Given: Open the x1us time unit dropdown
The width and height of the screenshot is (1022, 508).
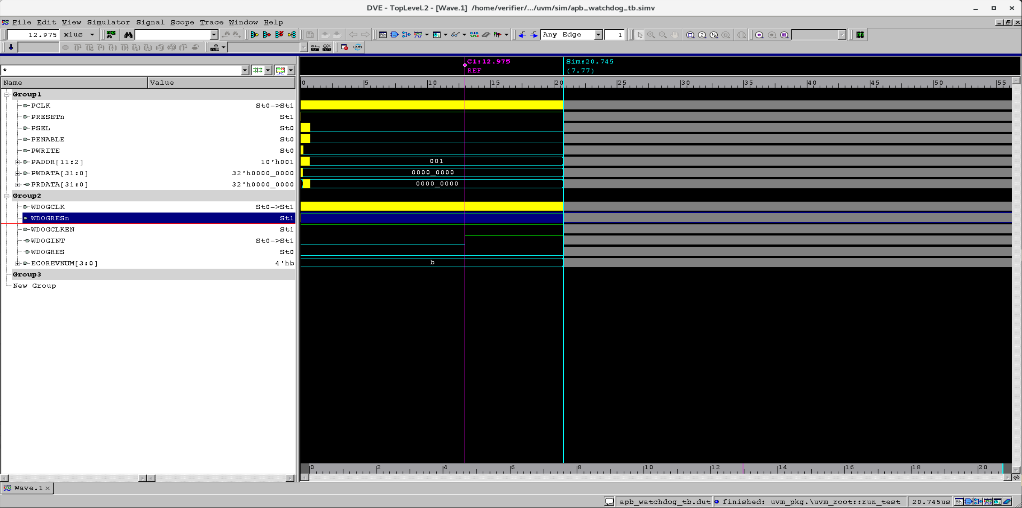Looking at the screenshot, I should [92, 35].
